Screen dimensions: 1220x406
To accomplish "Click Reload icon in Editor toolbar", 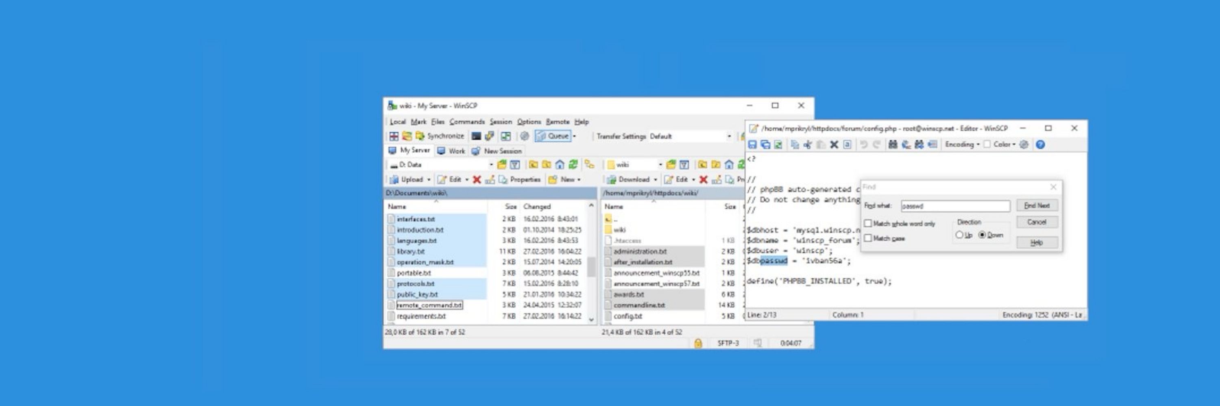I will pos(778,145).
